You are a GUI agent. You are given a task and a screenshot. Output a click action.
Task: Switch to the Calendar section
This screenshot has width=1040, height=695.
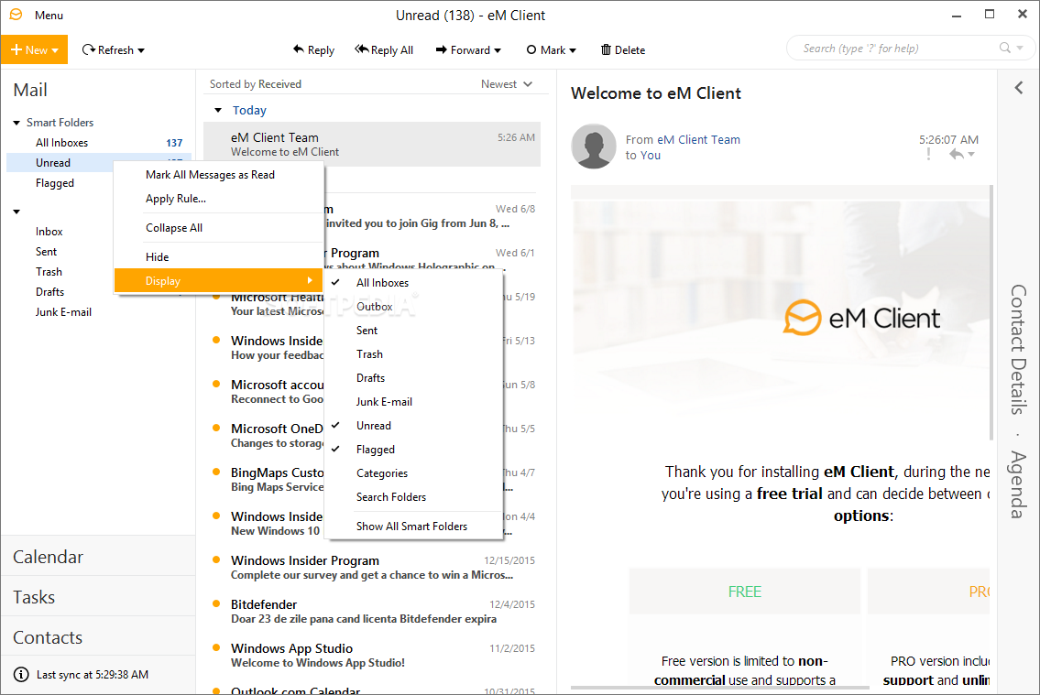(98, 557)
